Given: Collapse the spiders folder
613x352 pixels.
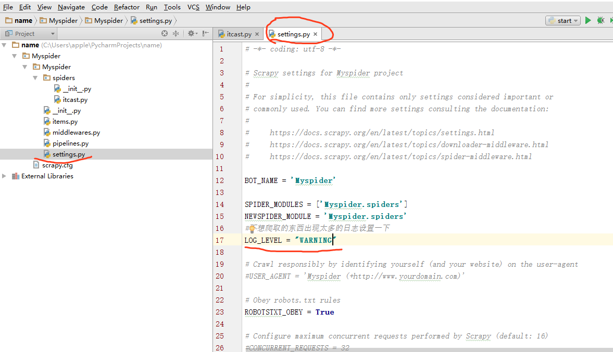Looking at the screenshot, I should [x=35, y=77].
